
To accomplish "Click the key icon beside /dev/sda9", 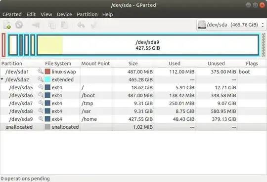I will click(41, 118).
